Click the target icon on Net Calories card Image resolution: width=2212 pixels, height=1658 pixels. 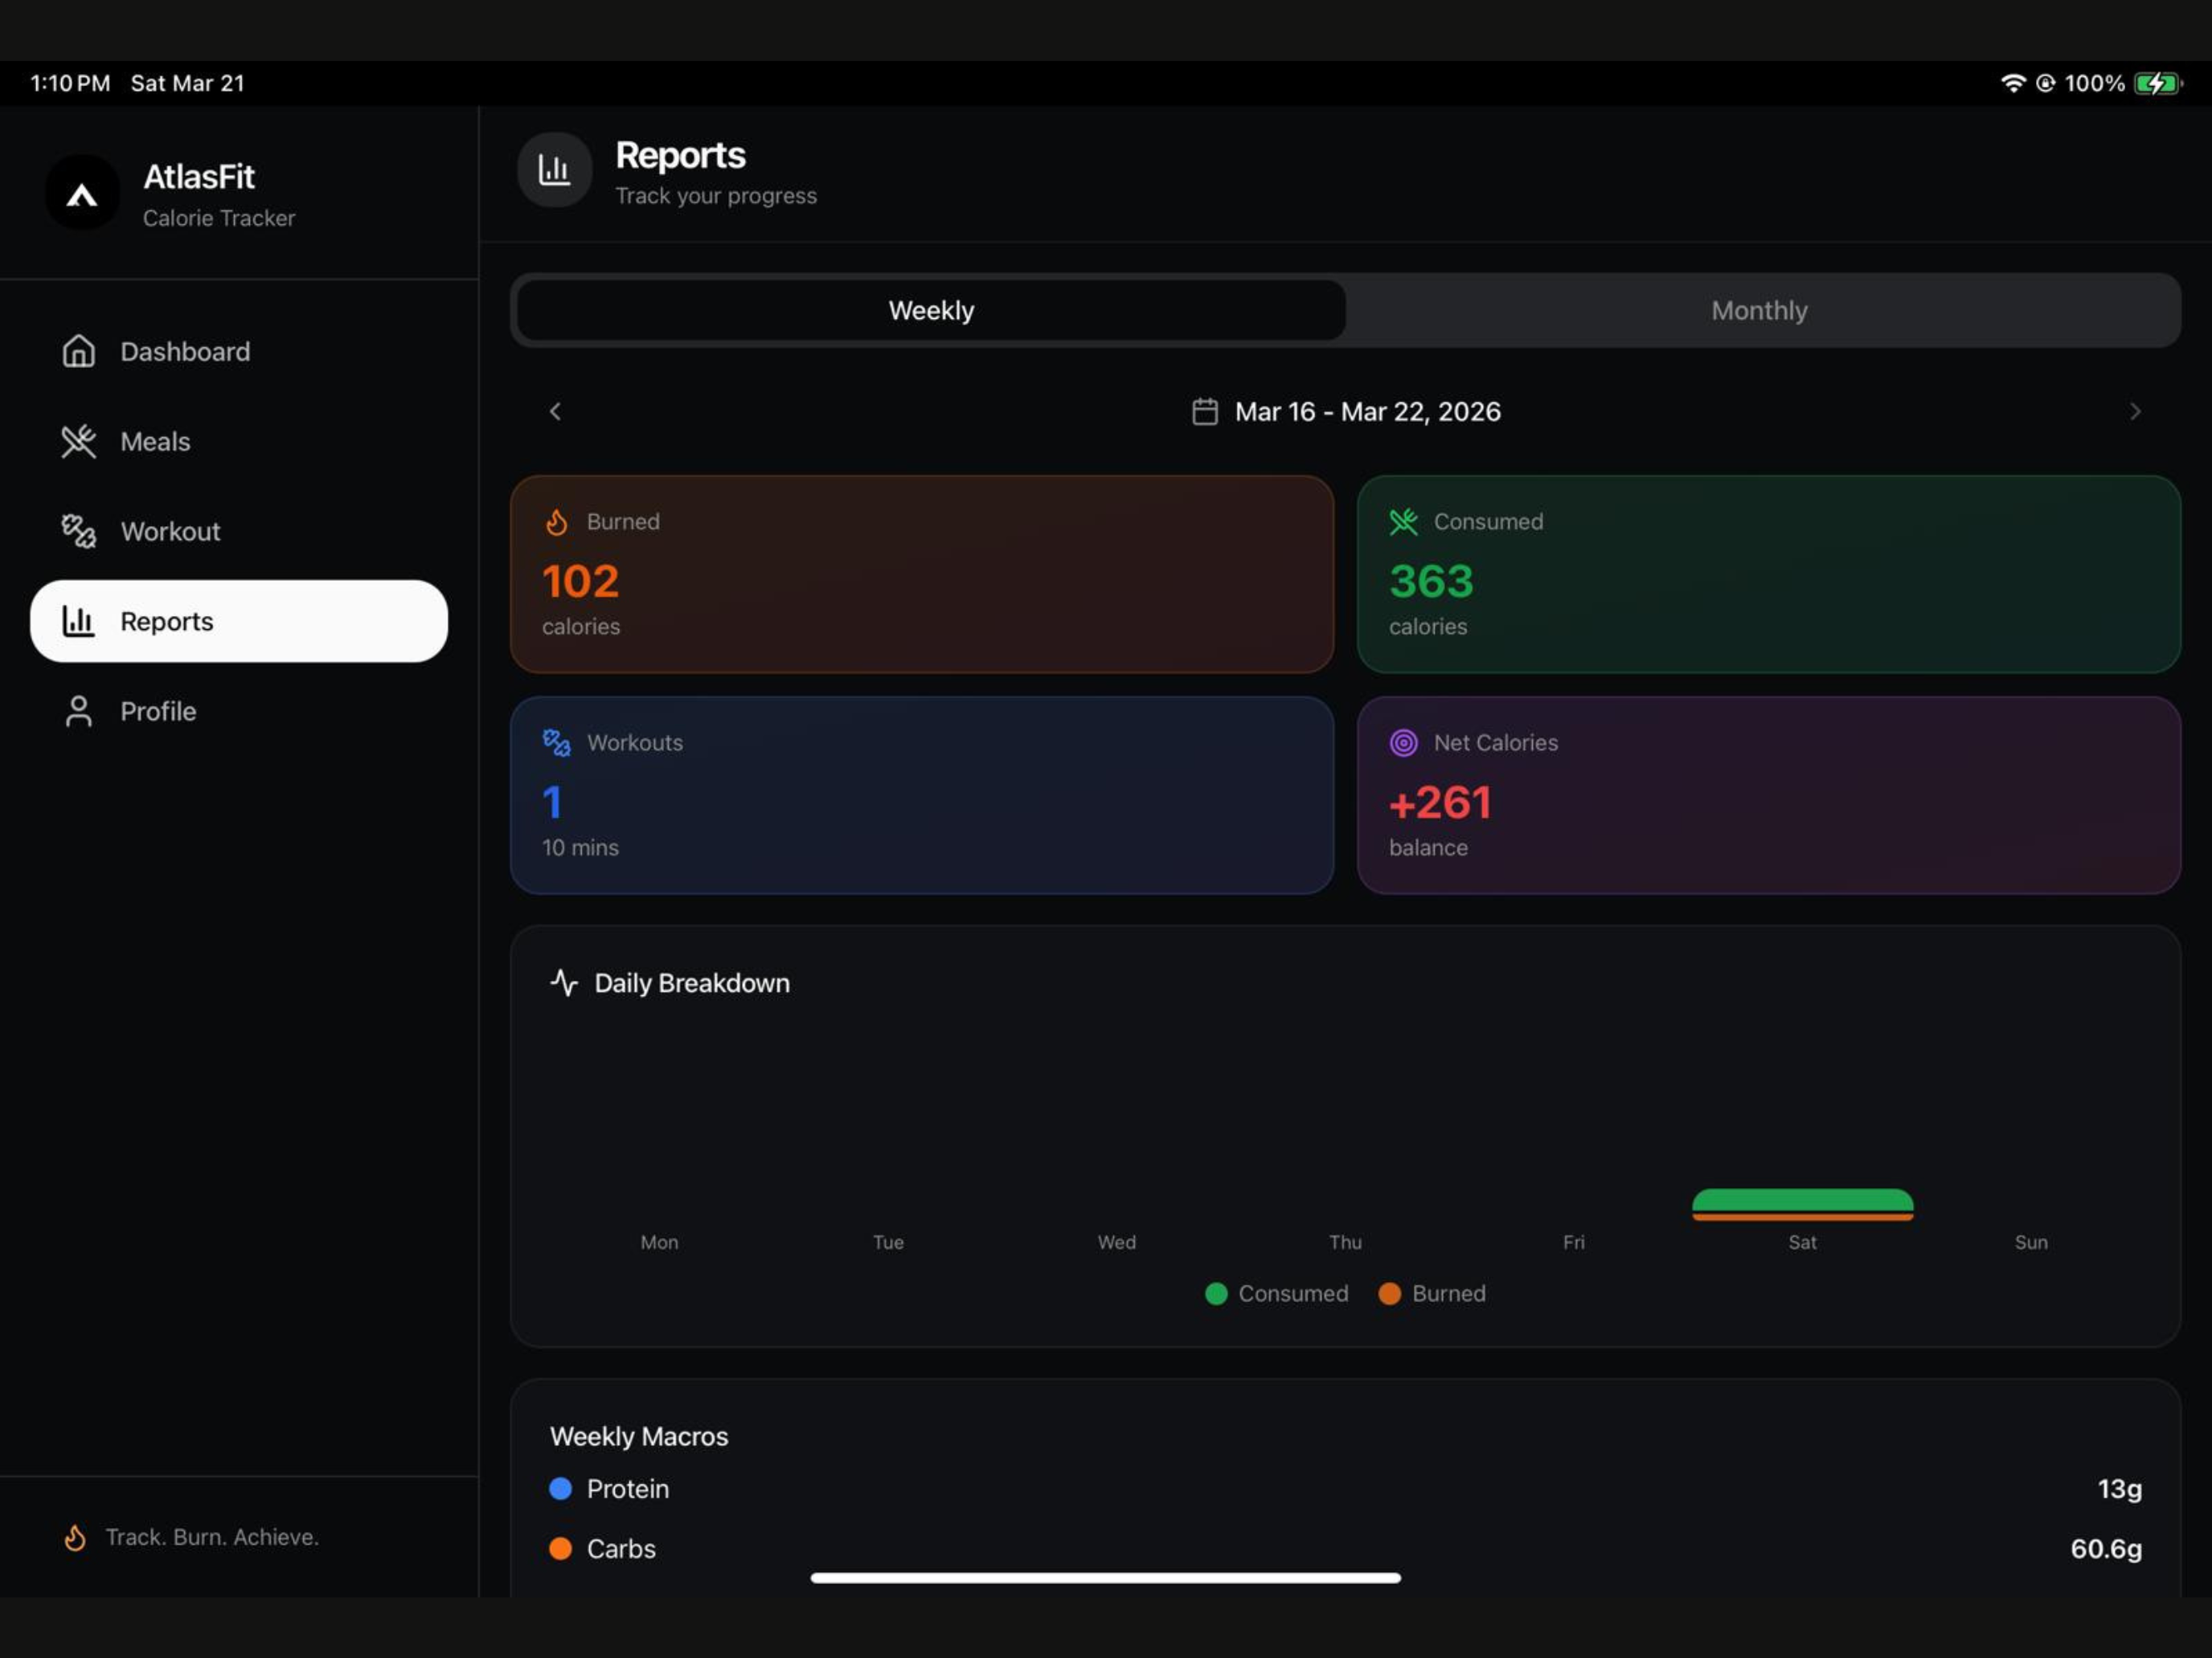tap(1403, 742)
